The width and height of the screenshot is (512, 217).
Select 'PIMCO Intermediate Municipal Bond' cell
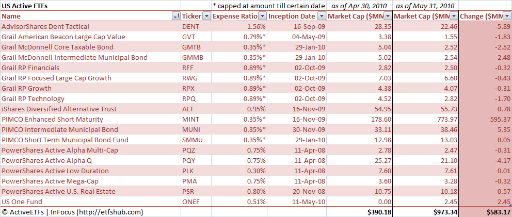click(90, 129)
